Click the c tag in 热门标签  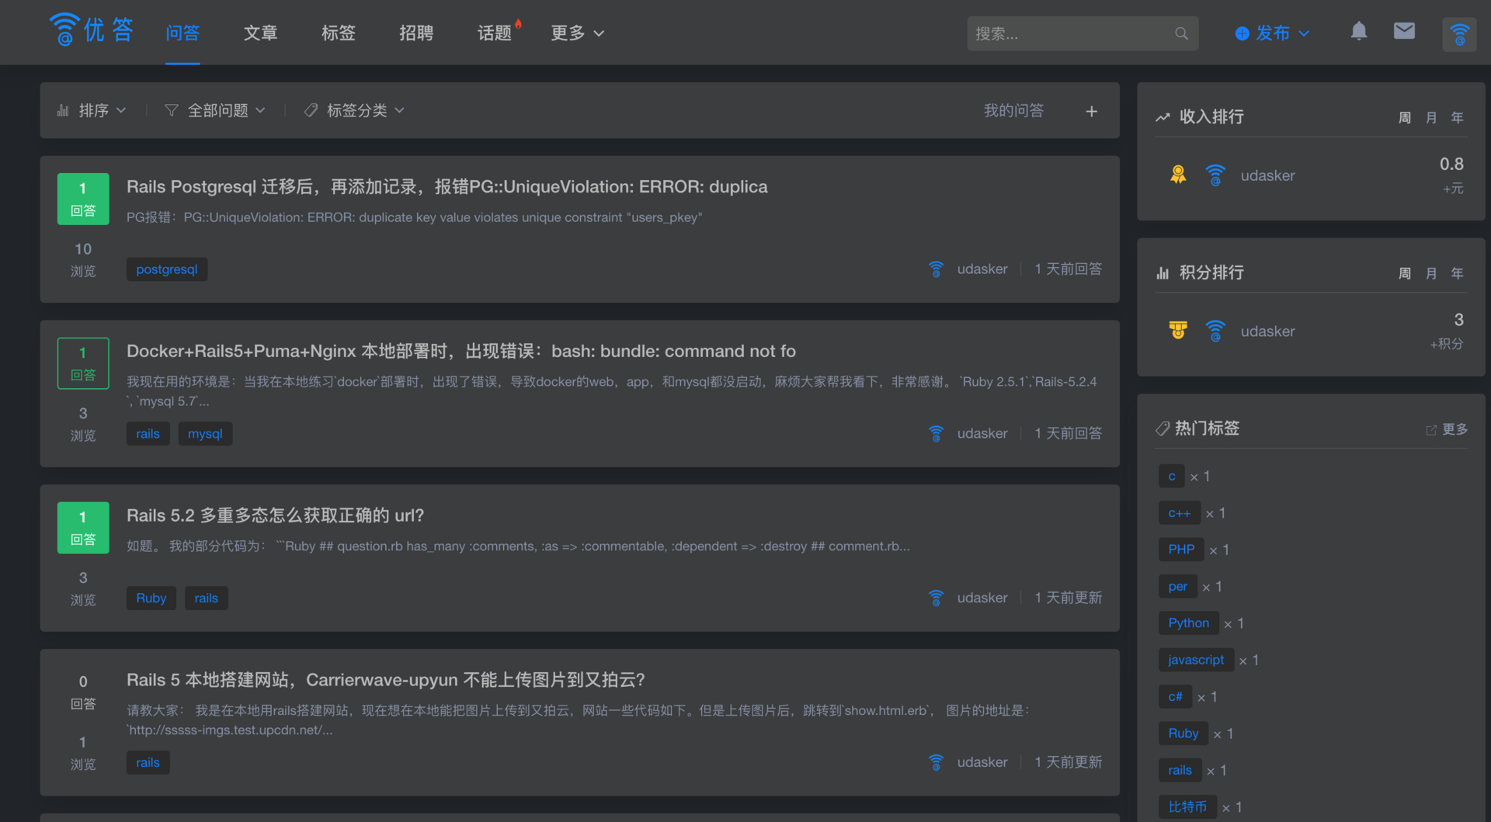point(1172,477)
